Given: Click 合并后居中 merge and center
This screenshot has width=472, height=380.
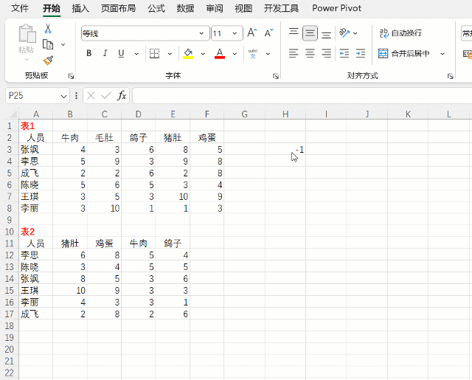Looking at the screenshot, I should 403,54.
